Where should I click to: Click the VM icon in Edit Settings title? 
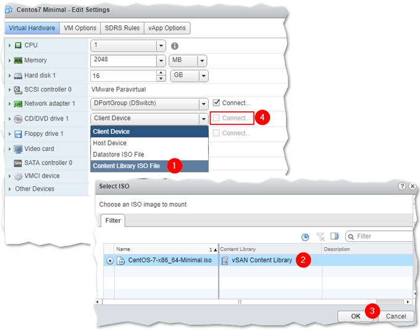pos(9,10)
